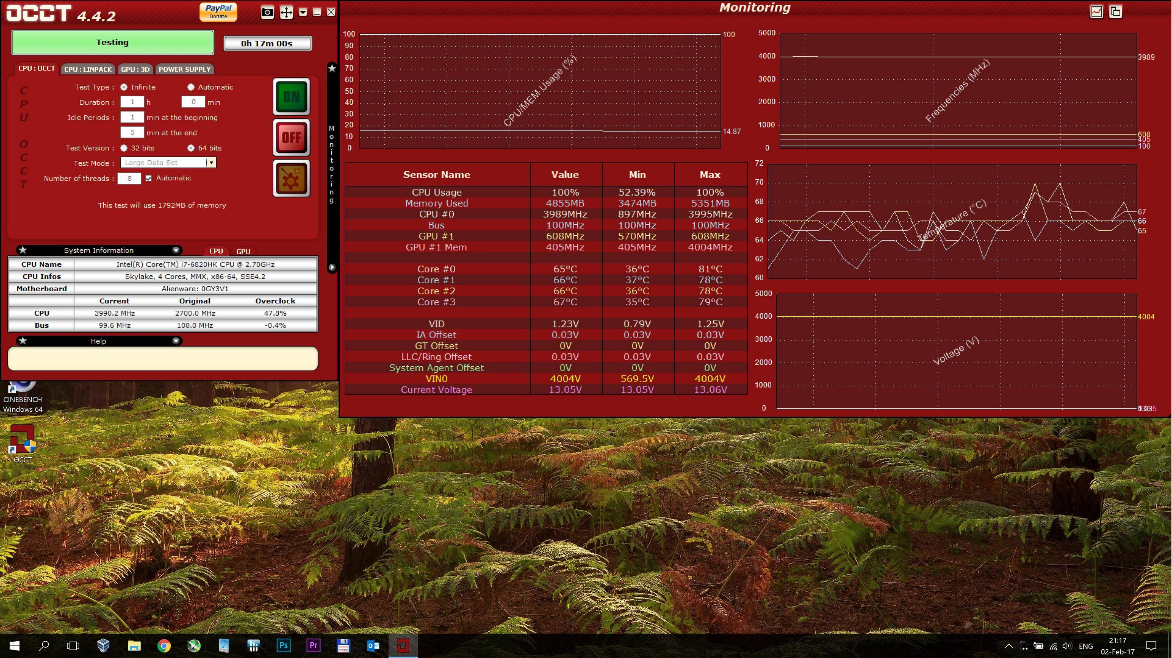Viewport: 1172px width, 658px height.
Task: Launch Google Chrome from the taskbar
Action: 164,645
